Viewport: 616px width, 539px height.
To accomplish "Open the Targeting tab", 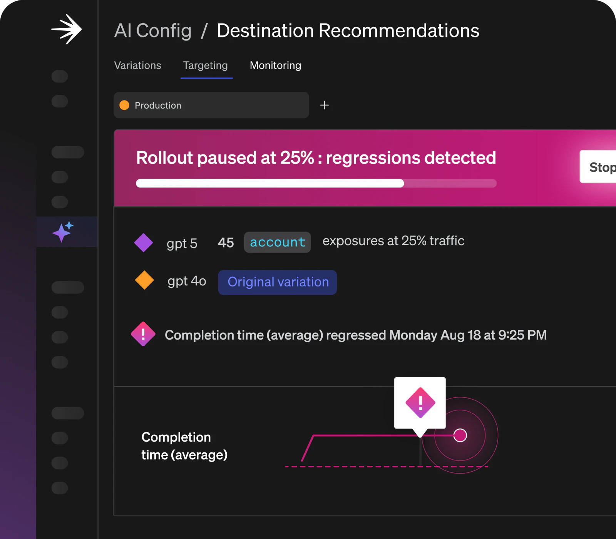I will pyautogui.click(x=206, y=65).
